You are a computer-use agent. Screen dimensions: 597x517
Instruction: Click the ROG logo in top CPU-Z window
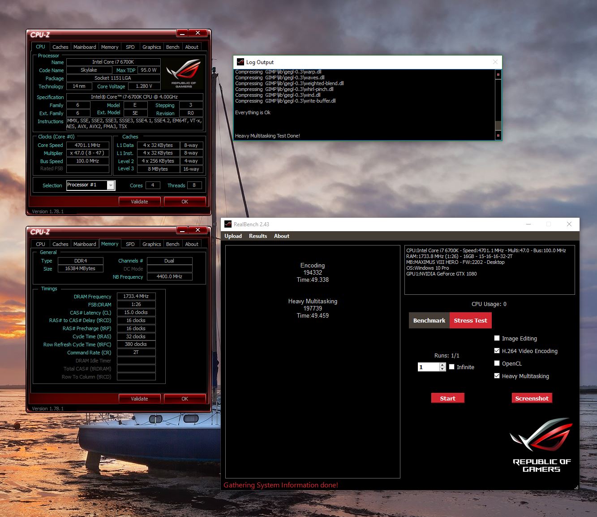[x=184, y=73]
